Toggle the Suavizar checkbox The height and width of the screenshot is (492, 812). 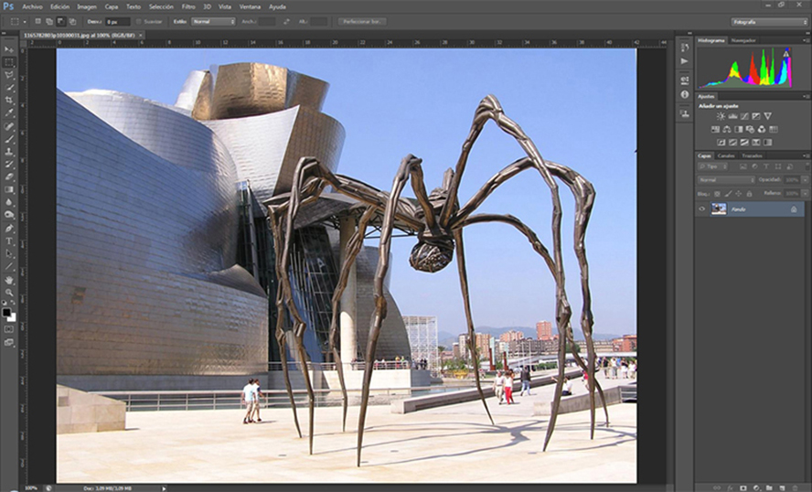point(138,22)
